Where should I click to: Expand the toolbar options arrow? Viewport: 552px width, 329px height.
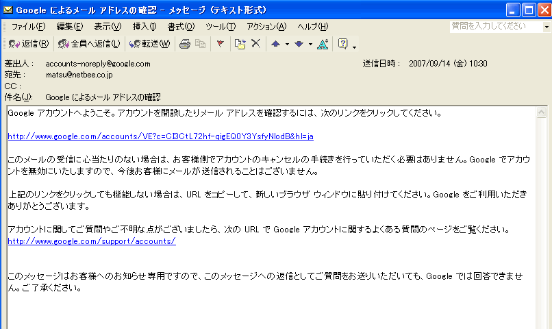pos(354,47)
